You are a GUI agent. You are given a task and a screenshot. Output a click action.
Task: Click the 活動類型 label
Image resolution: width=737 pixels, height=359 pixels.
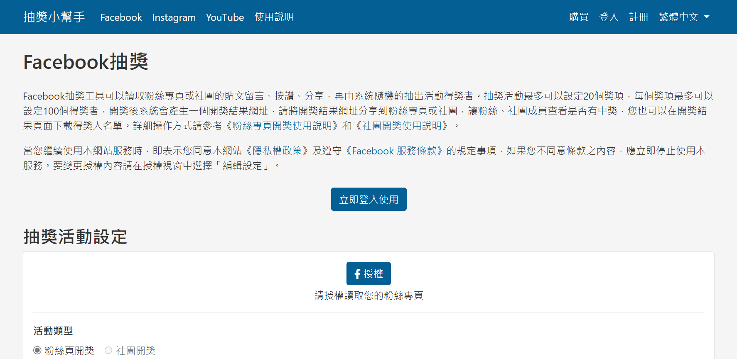[x=53, y=331]
